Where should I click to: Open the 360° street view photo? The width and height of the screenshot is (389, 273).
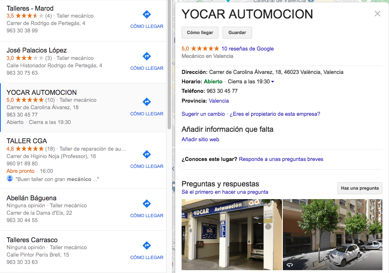(x=332, y=234)
